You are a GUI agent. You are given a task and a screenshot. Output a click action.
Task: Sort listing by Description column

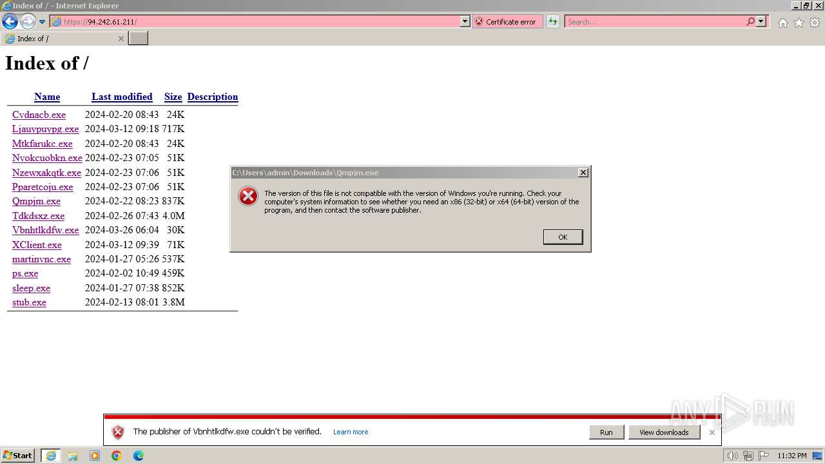213,97
